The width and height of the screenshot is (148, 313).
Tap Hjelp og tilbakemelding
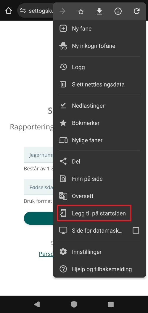point(99,269)
